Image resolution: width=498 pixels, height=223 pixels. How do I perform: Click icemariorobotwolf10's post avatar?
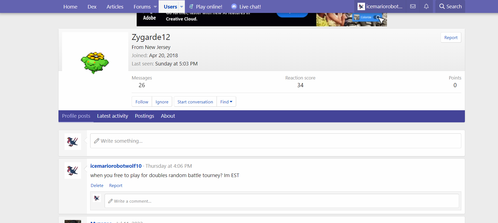[x=73, y=170]
